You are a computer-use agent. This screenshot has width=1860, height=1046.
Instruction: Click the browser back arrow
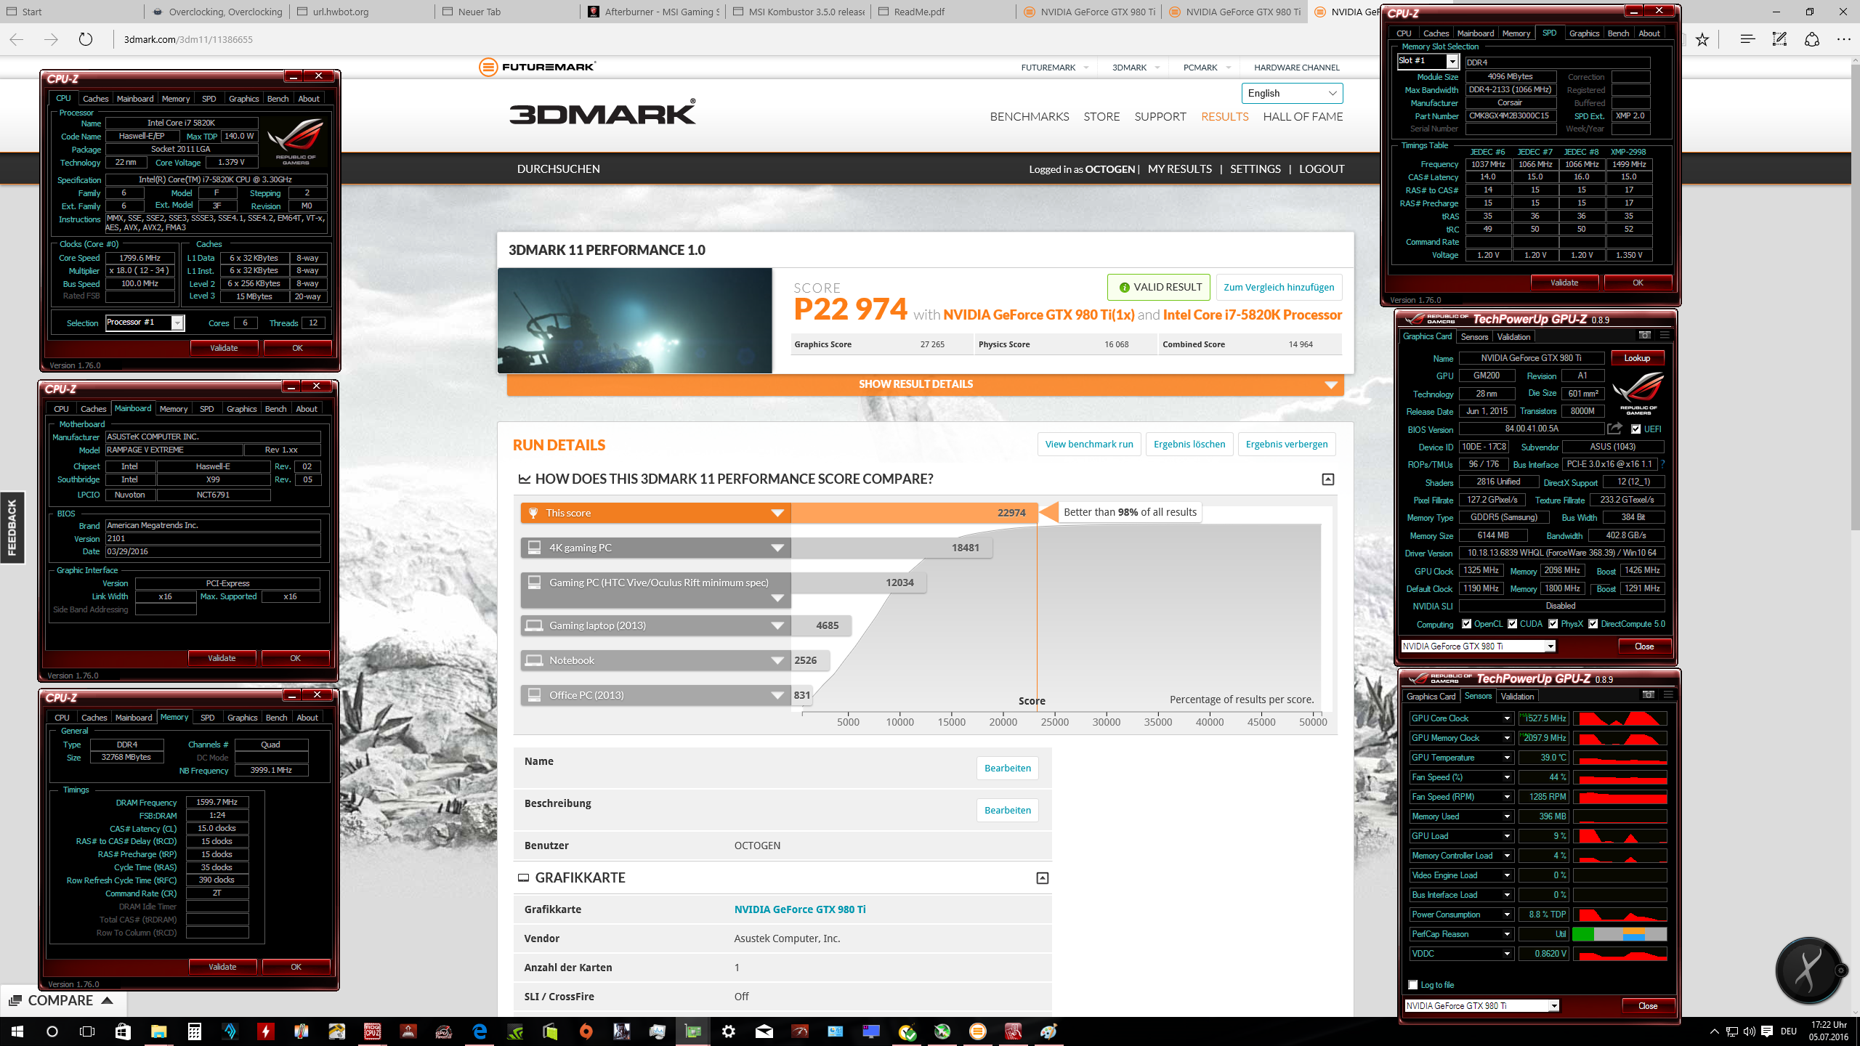(x=17, y=39)
